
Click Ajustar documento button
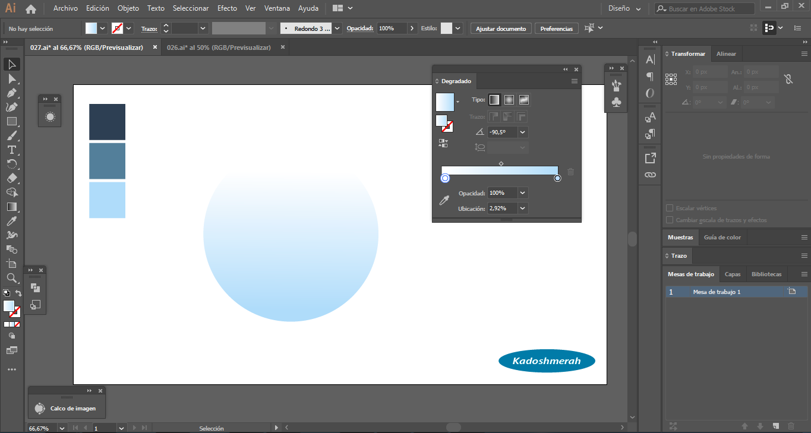click(501, 29)
